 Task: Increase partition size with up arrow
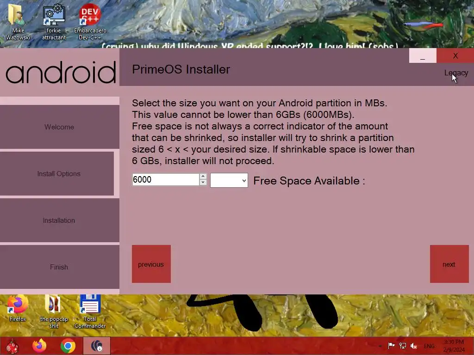(x=203, y=176)
